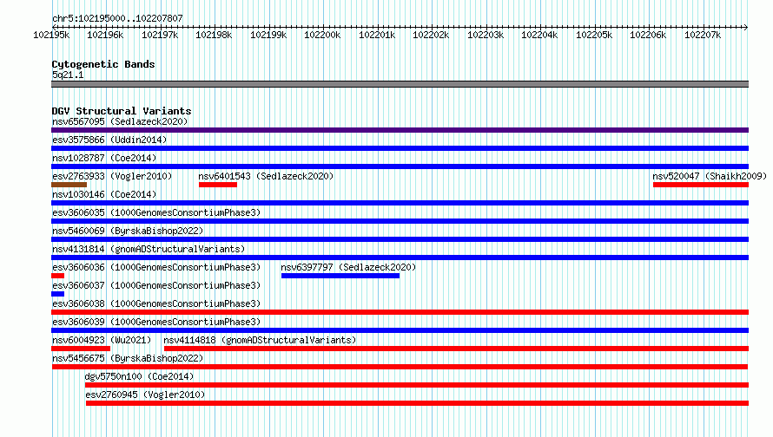Screen dimensions: 773x437
Task: Click the 102199k ruler position
Action: (268, 35)
